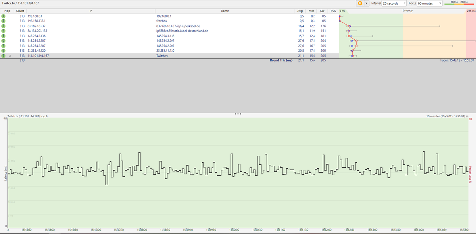Click the hop 5 green circle icon
This screenshot has width=476, height=234.
click(x=3, y=36)
